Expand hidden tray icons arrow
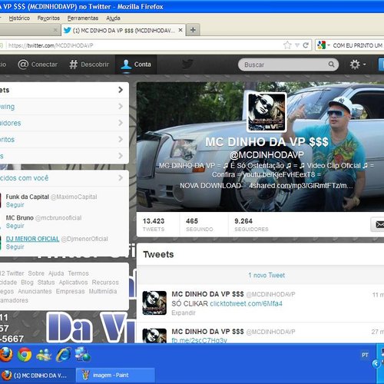This screenshot has width=384, height=384. tap(376, 363)
